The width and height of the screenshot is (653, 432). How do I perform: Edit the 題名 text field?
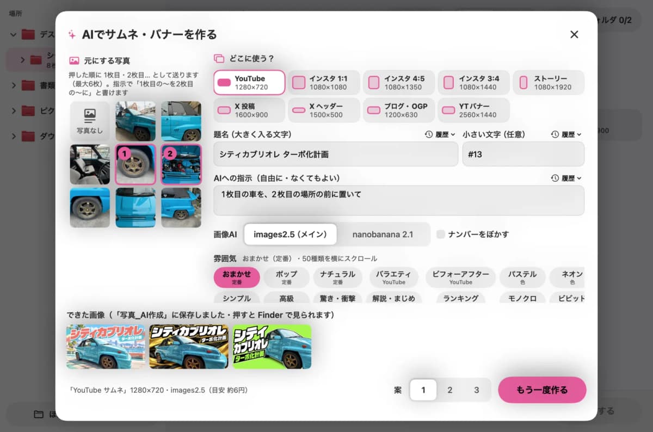tap(336, 154)
